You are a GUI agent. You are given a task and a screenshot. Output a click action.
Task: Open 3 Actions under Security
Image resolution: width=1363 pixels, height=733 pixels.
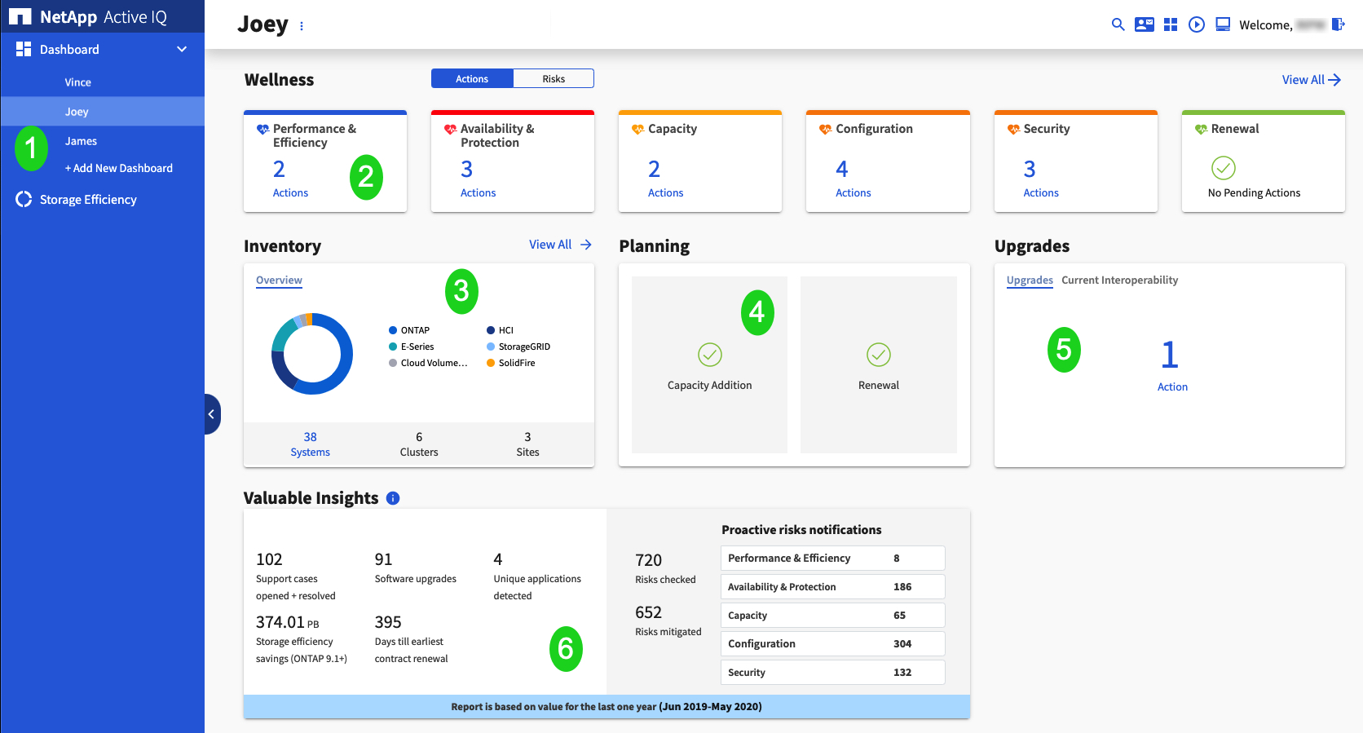[1041, 179]
